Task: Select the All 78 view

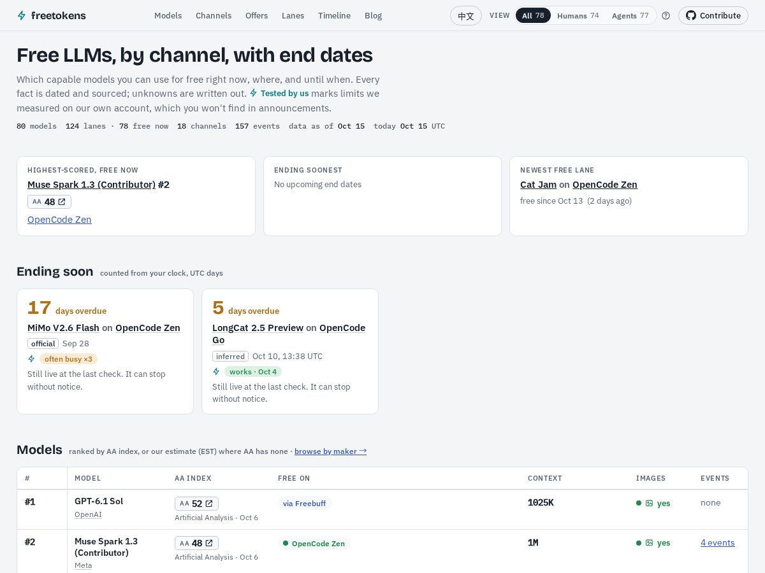Action: [x=533, y=15]
